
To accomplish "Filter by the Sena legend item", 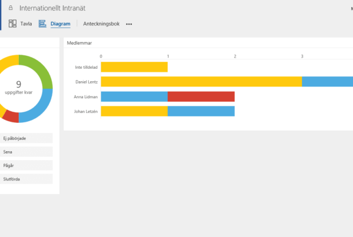I will [26, 152].
